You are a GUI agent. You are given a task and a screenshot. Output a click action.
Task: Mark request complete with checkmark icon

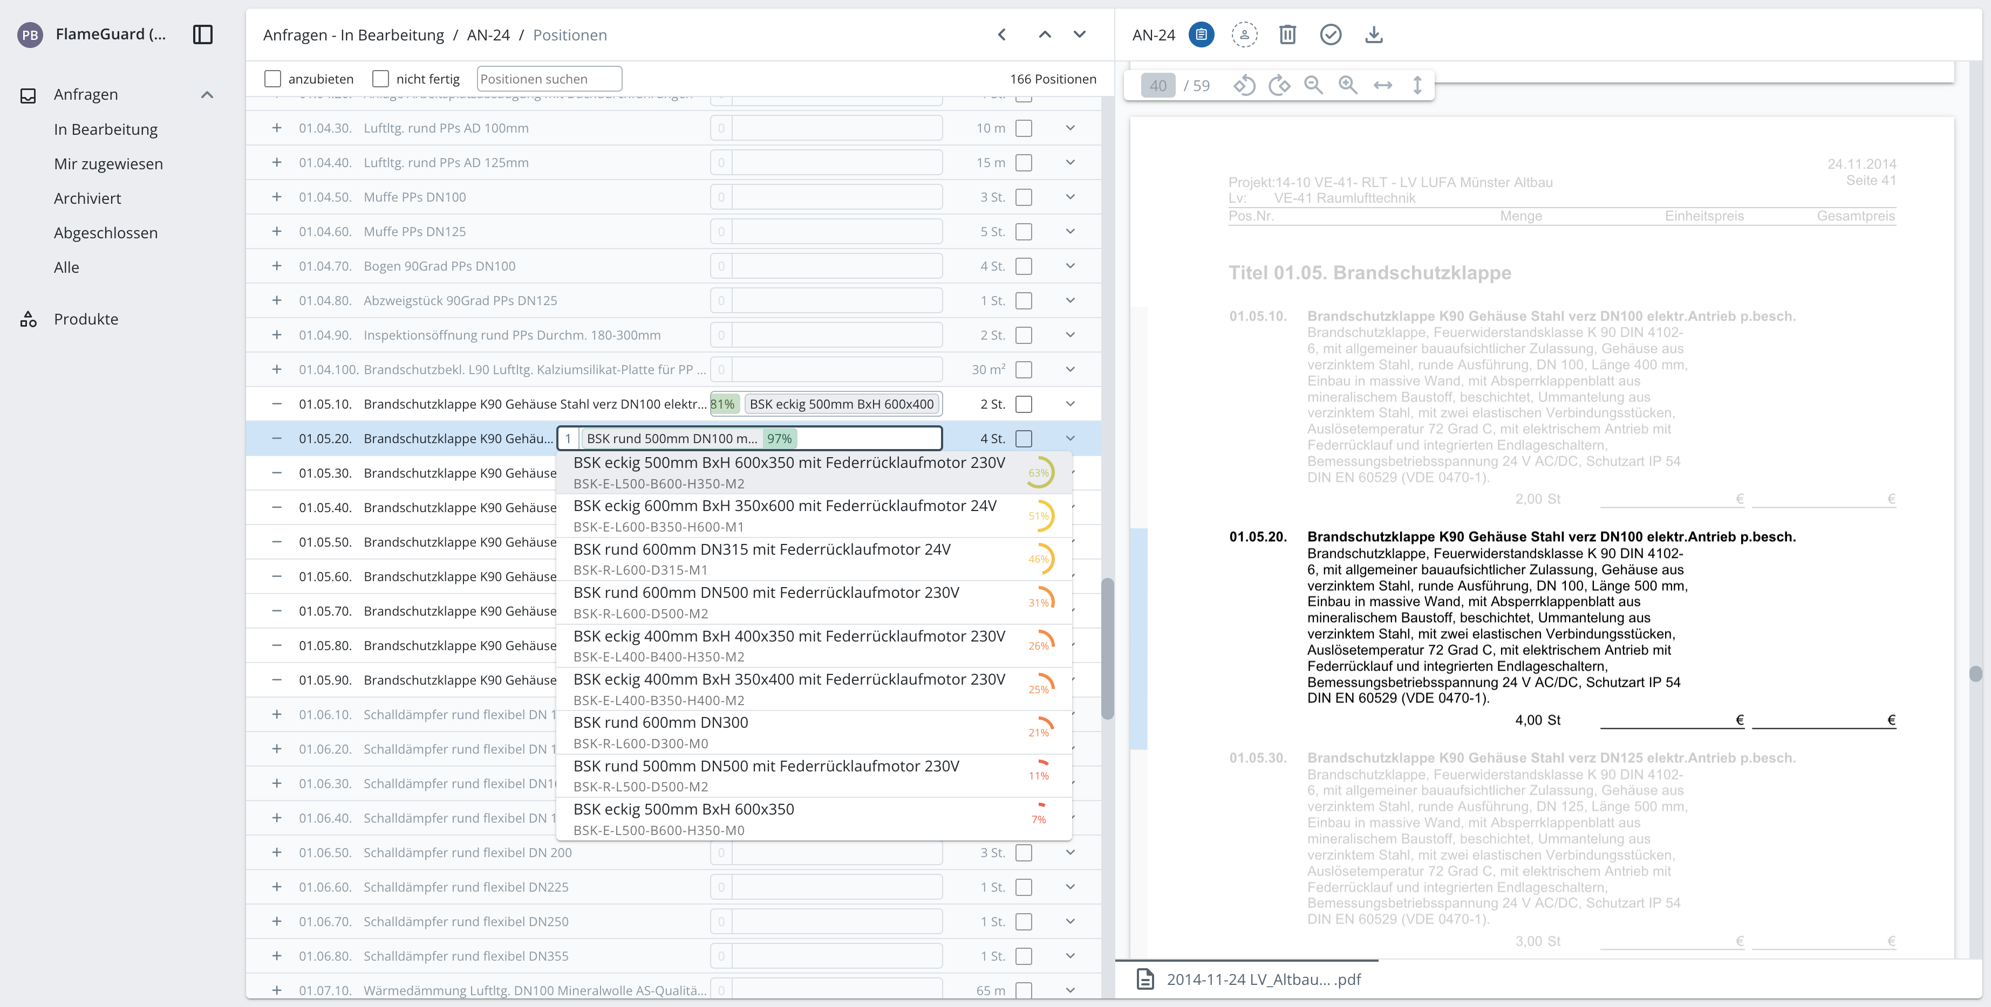pyautogui.click(x=1331, y=35)
